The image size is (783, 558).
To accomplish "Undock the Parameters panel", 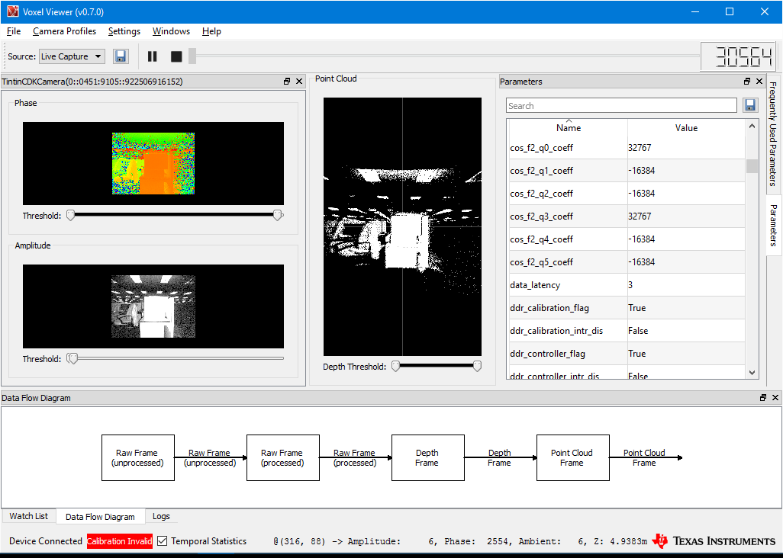I will click(747, 82).
